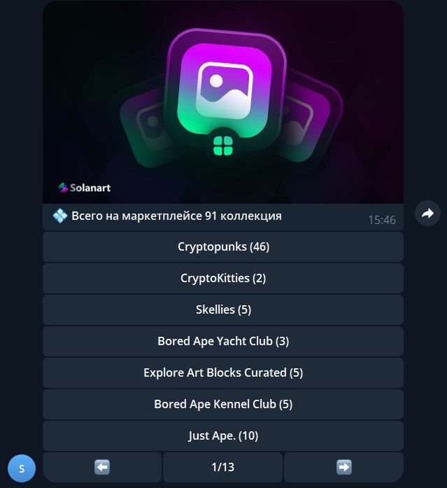Choose the Just Ape. (10) collection
Viewport: 447px width, 488px height.
(223, 435)
